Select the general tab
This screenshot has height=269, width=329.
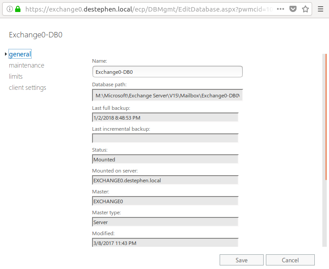[x=20, y=54]
